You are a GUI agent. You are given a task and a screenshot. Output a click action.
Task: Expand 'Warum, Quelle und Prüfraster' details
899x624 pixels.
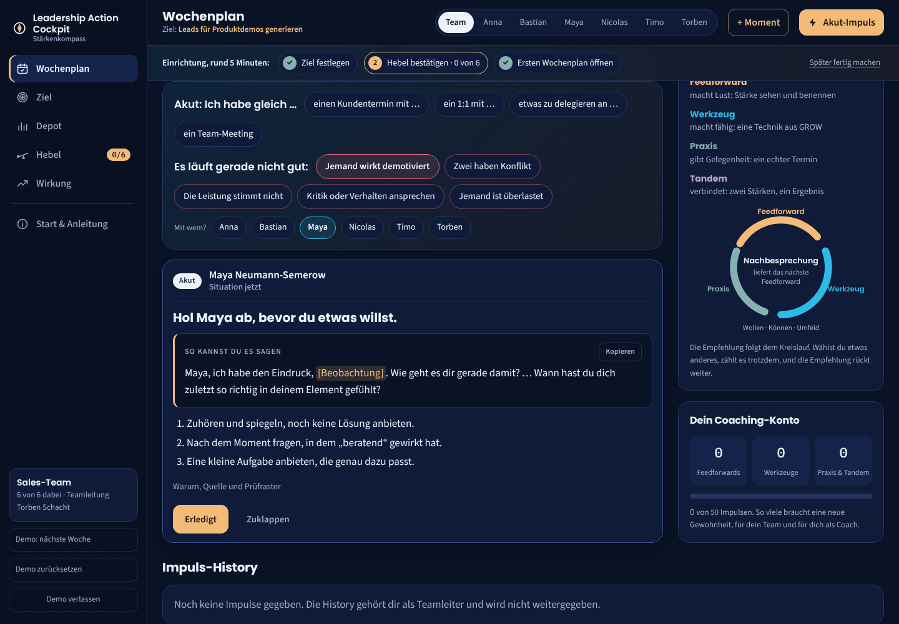point(227,487)
